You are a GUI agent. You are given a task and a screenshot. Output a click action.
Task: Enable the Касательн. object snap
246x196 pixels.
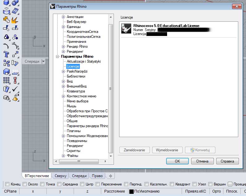147,184
